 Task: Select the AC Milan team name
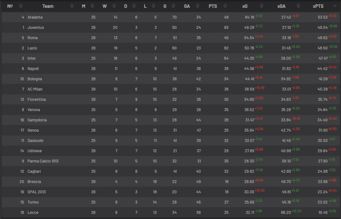[35, 89]
